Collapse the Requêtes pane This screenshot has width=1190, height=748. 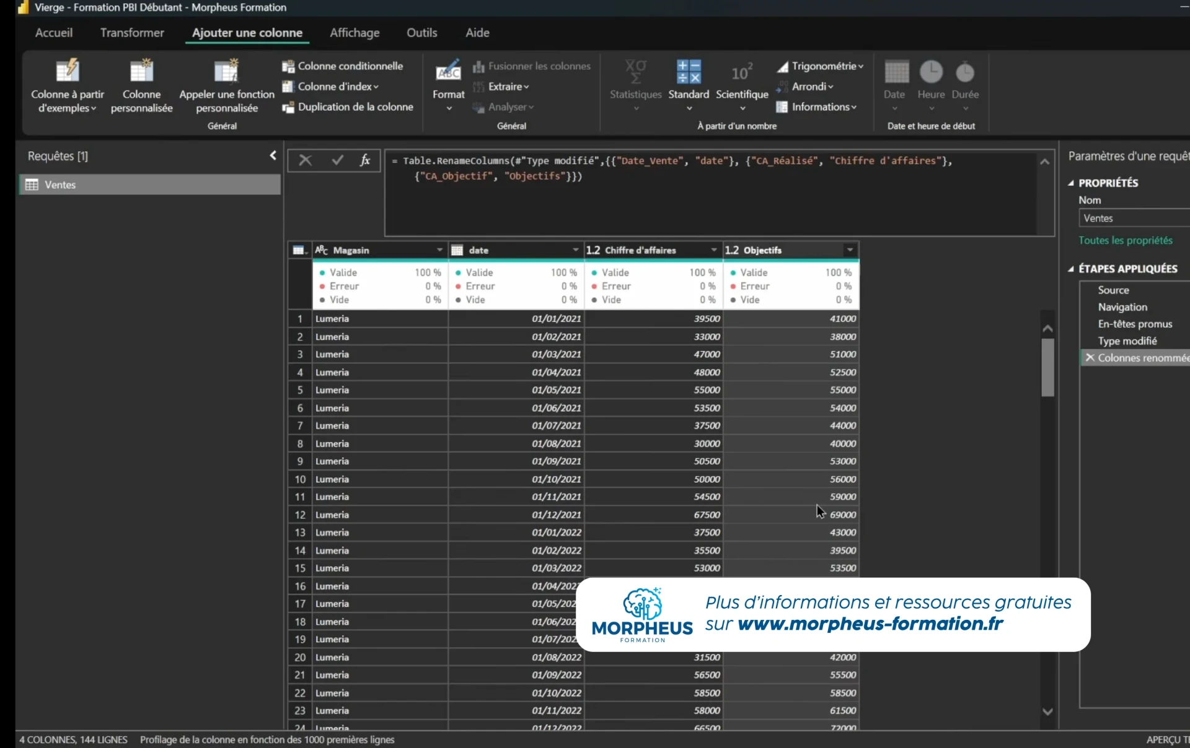pyautogui.click(x=273, y=156)
